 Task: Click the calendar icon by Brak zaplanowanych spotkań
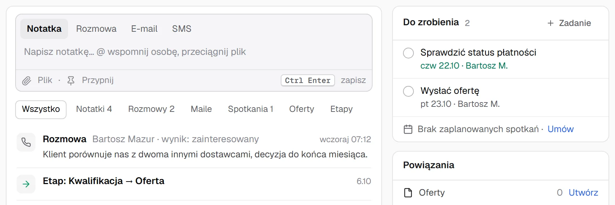(x=408, y=129)
